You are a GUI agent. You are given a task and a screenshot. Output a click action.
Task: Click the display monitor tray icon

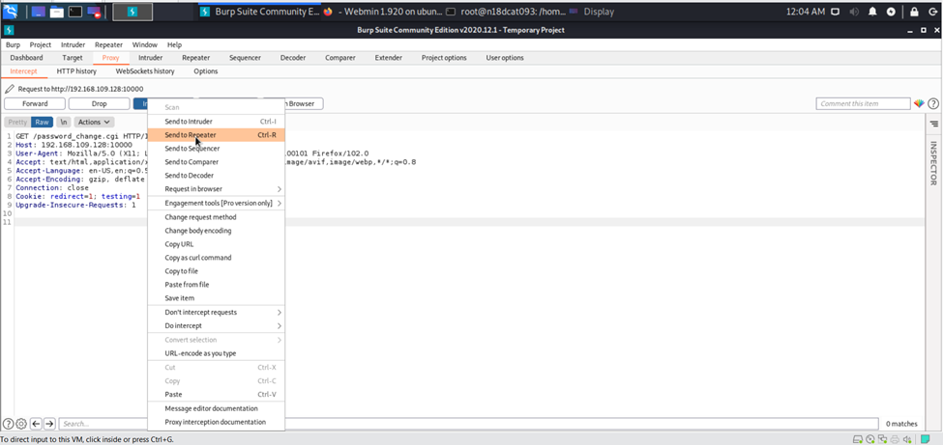(835, 12)
